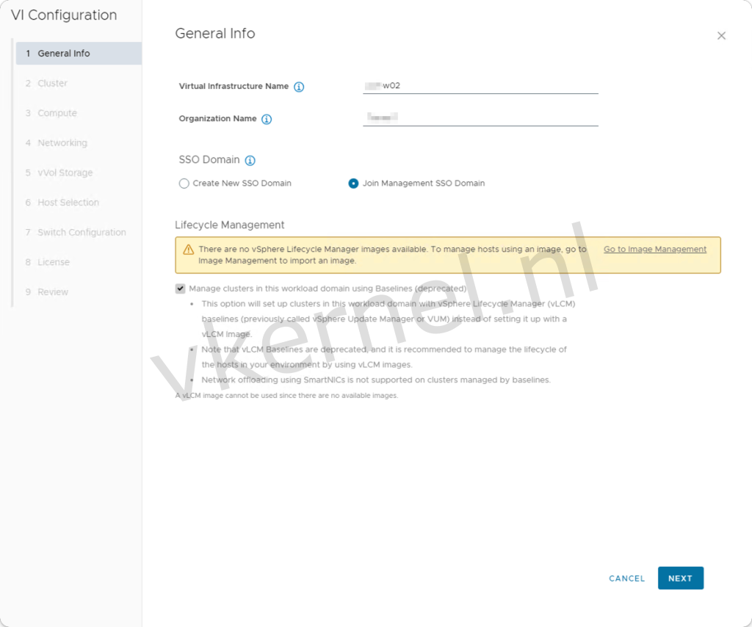Open Go to Image Management link
This screenshot has height=627, width=752.
point(654,249)
